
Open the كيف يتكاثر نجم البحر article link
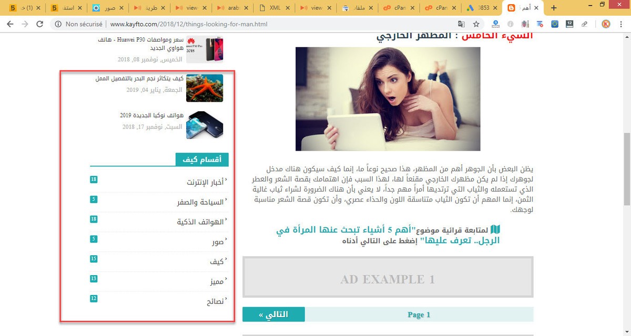[x=139, y=79]
